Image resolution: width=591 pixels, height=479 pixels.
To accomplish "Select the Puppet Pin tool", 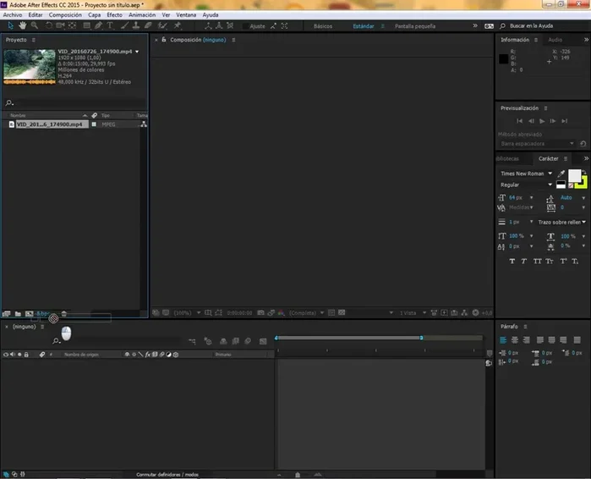I will 178,25.
